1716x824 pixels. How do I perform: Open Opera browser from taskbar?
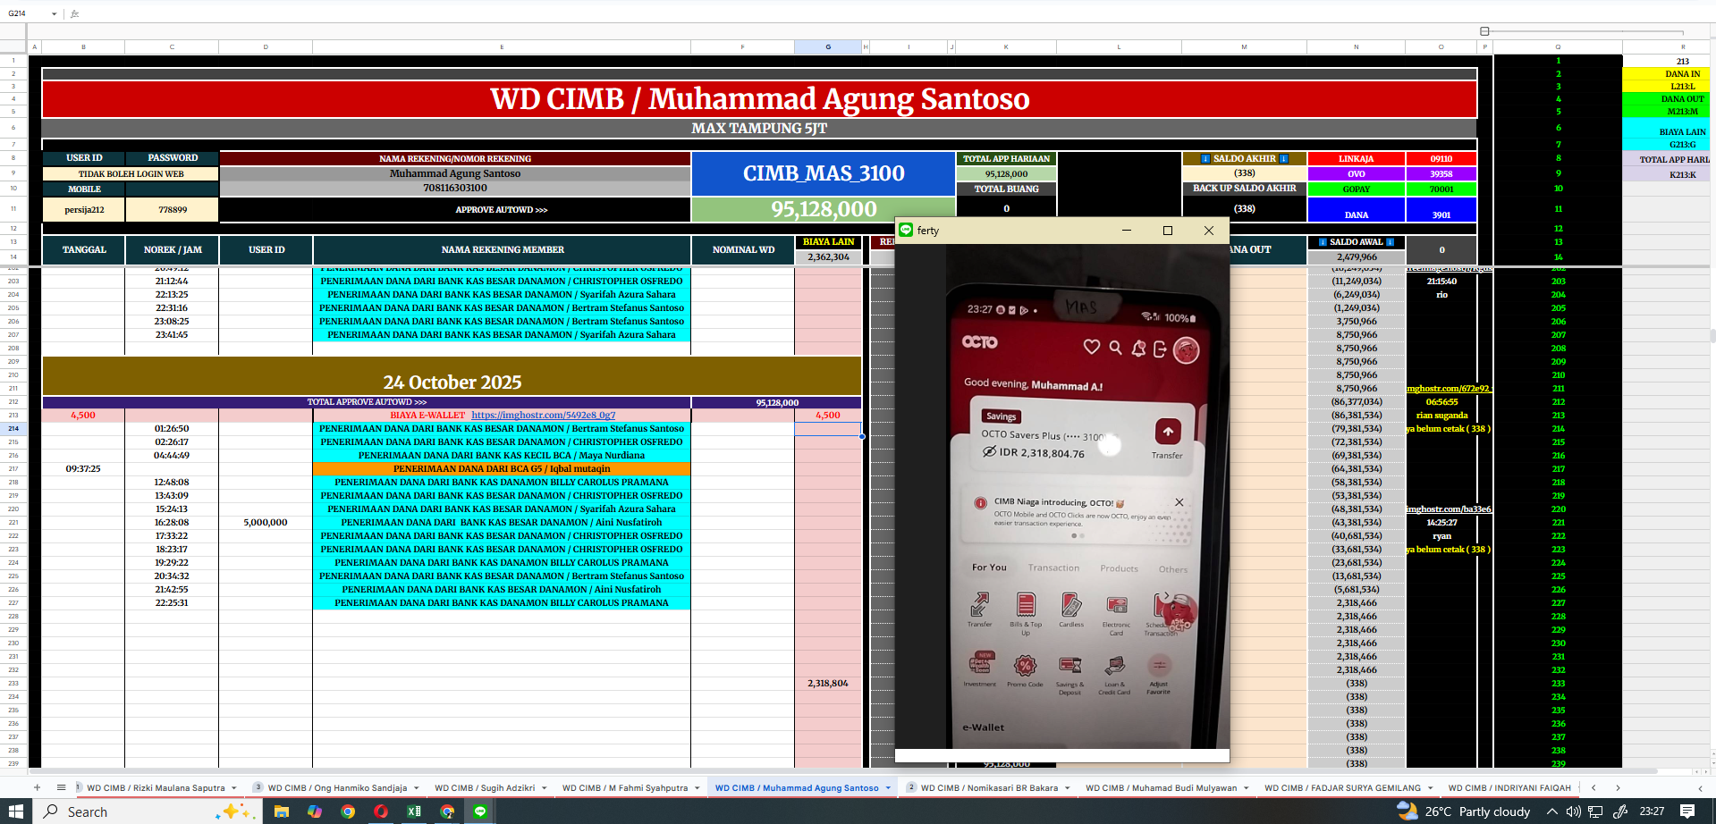point(381,811)
